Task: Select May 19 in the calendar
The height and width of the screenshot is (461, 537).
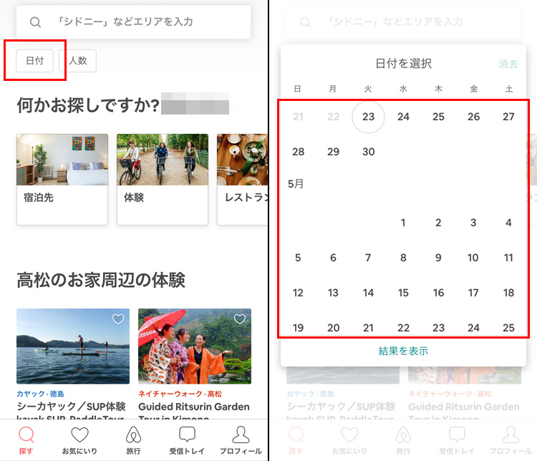Action: [299, 328]
